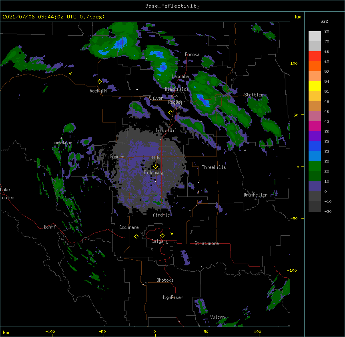Select the dark green swatch between 20 and 10 dBZ

coord(315,176)
